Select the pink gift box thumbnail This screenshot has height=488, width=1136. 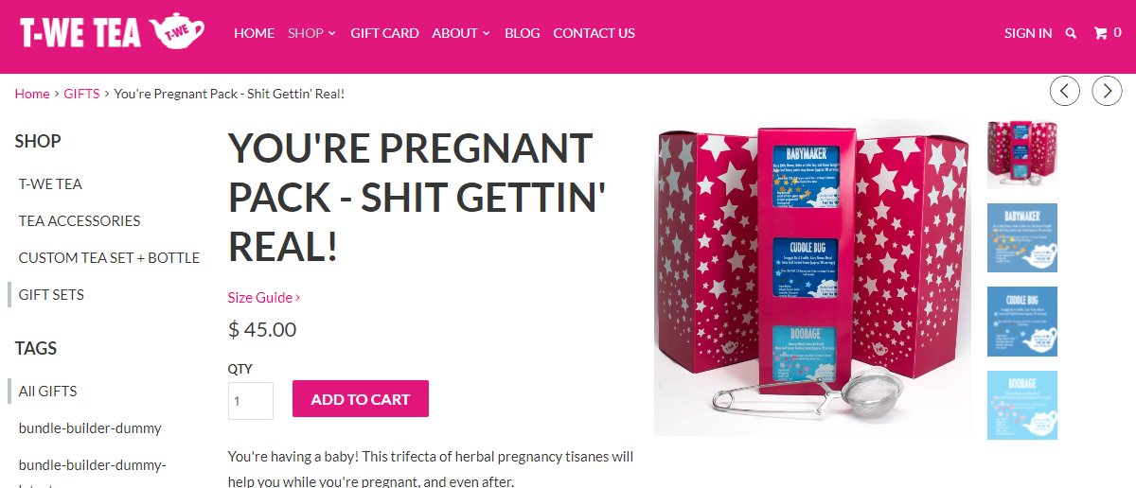coord(1022,154)
